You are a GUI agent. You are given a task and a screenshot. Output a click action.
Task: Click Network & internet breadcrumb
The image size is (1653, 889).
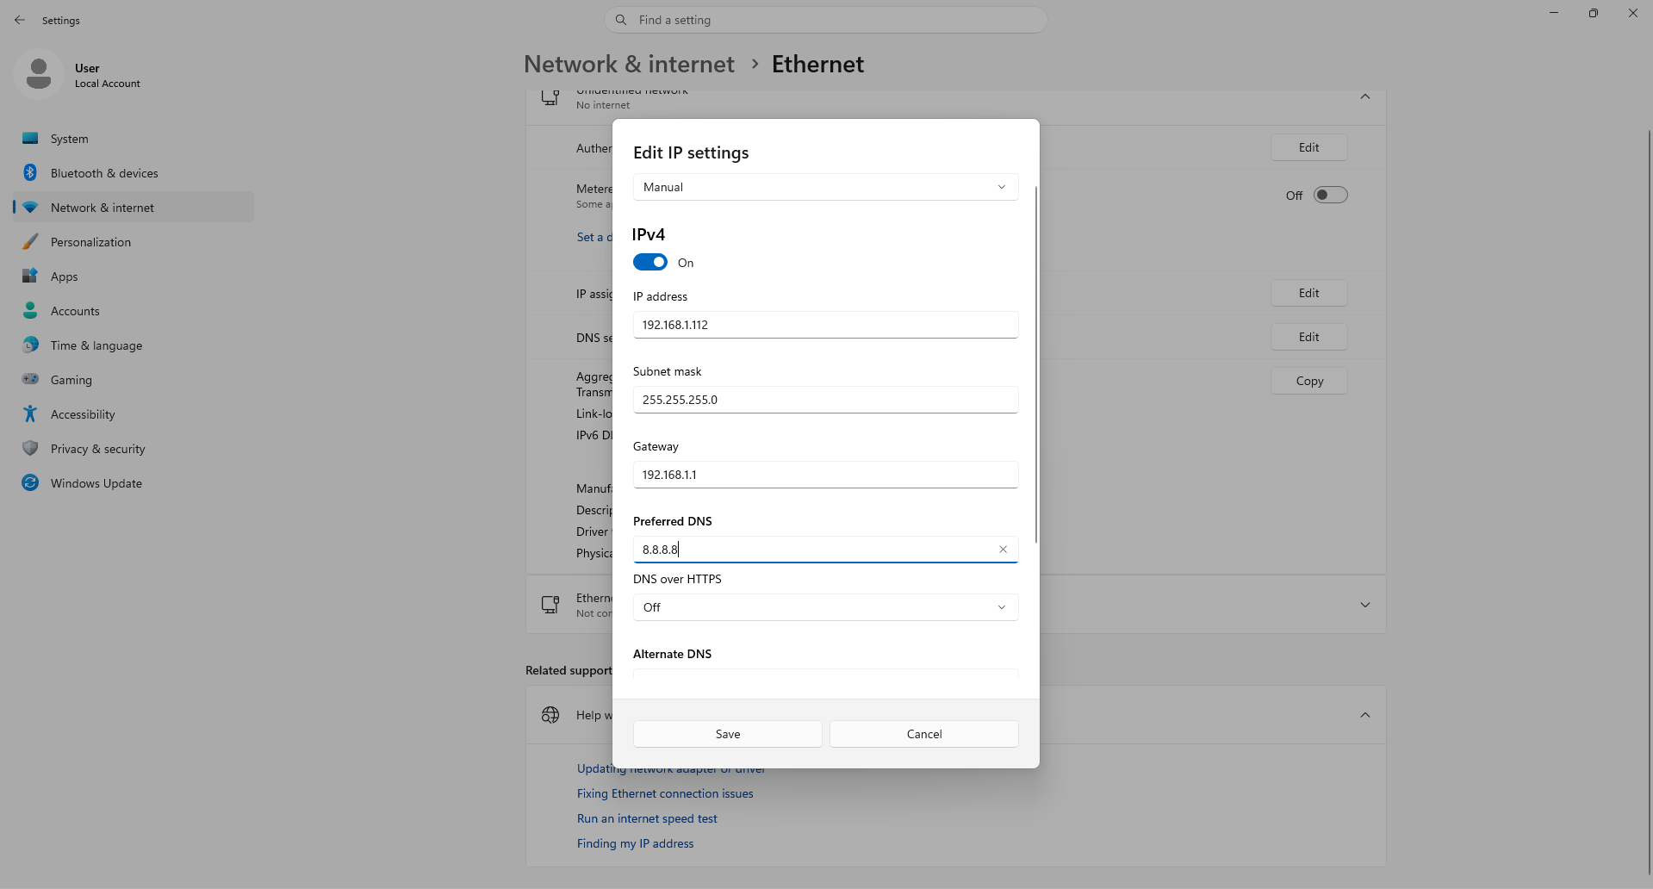(x=629, y=64)
